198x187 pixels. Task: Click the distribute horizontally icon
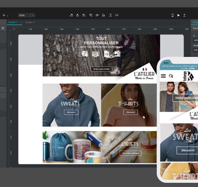click(x=117, y=15)
